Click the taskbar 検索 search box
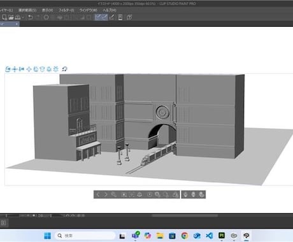The image size is (293, 242). tap(85, 236)
